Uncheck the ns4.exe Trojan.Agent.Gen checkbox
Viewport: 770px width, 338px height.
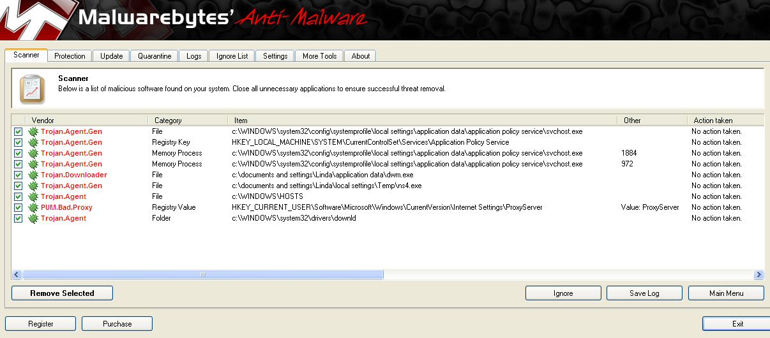pyautogui.click(x=18, y=186)
